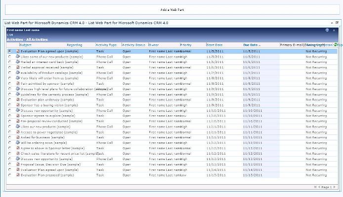Image resolution: width=343 pixels, height=197 pixels.
Task: Sort by the Due Date column header
Action: pyautogui.click(x=250, y=45)
